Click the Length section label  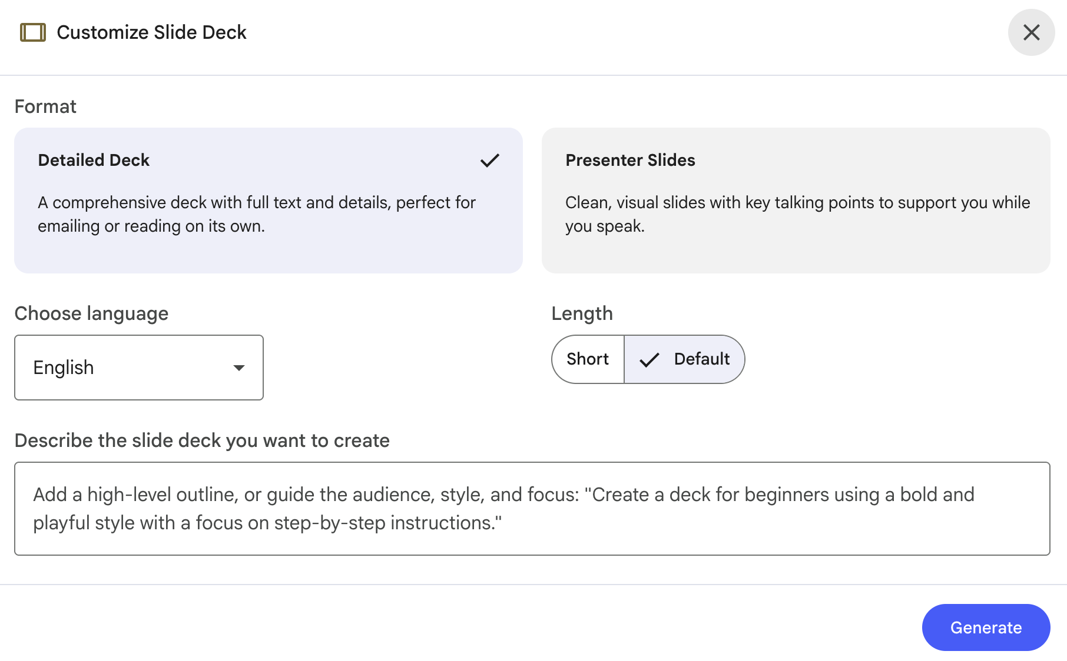582,313
